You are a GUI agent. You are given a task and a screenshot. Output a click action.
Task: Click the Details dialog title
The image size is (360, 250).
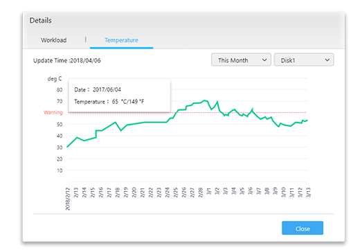(41, 20)
